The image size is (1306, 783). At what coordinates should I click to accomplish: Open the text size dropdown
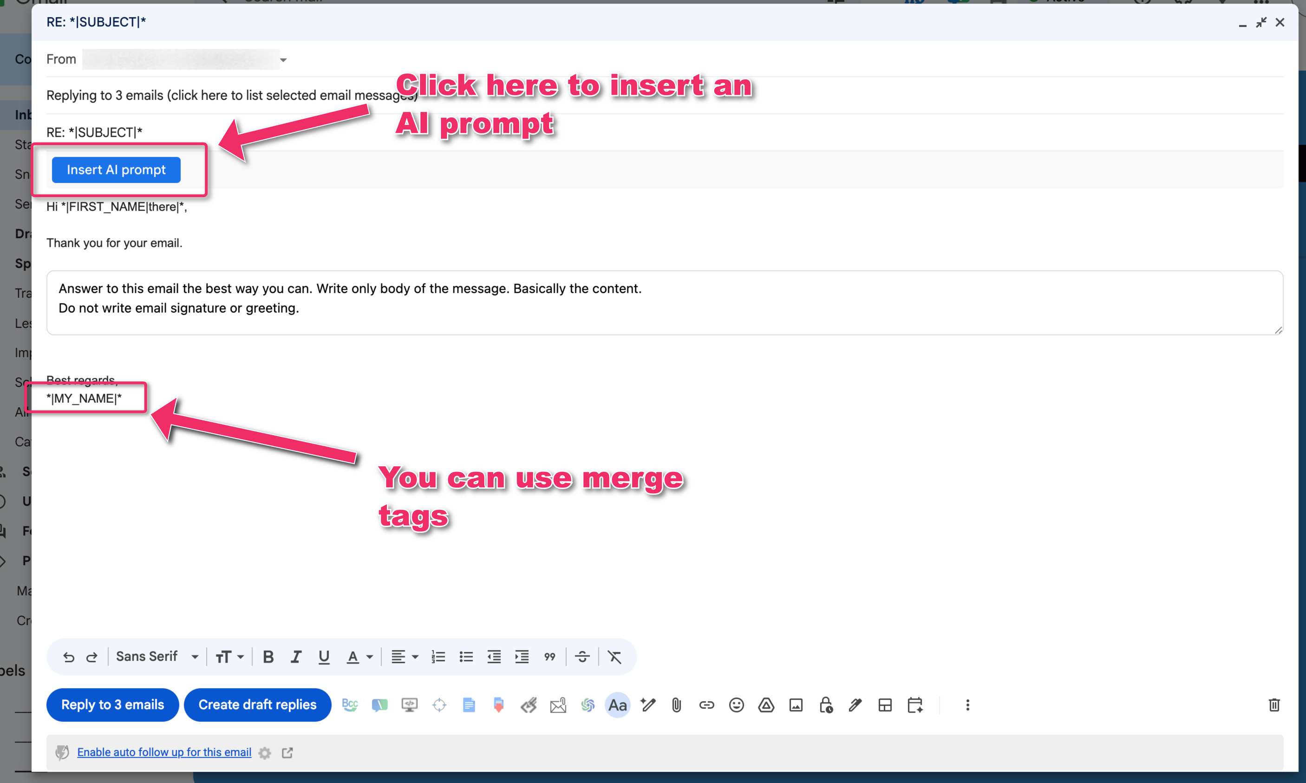coord(229,657)
